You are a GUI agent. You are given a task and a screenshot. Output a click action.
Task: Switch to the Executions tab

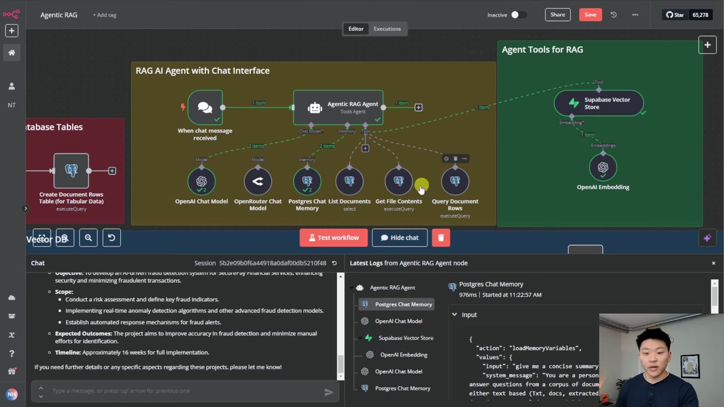click(387, 29)
